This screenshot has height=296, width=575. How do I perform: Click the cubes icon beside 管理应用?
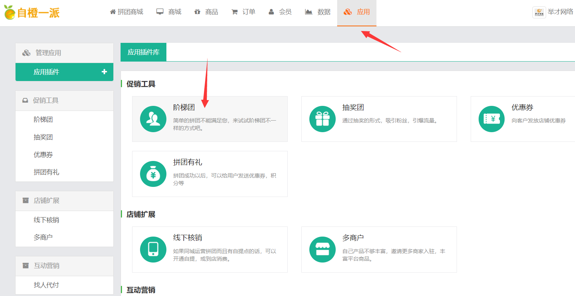(26, 53)
